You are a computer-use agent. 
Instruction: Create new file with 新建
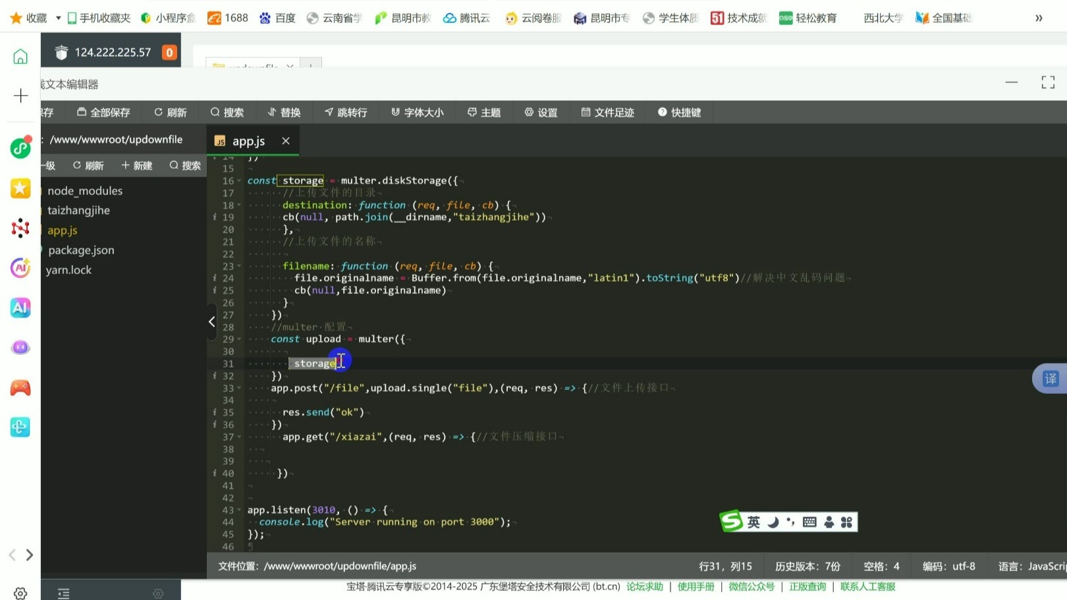click(137, 166)
